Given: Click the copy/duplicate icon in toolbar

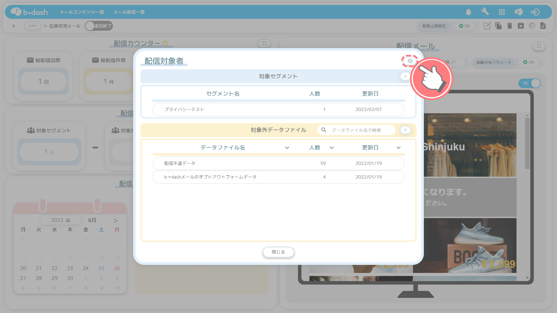Looking at the screenshot, I should point(498,26).
